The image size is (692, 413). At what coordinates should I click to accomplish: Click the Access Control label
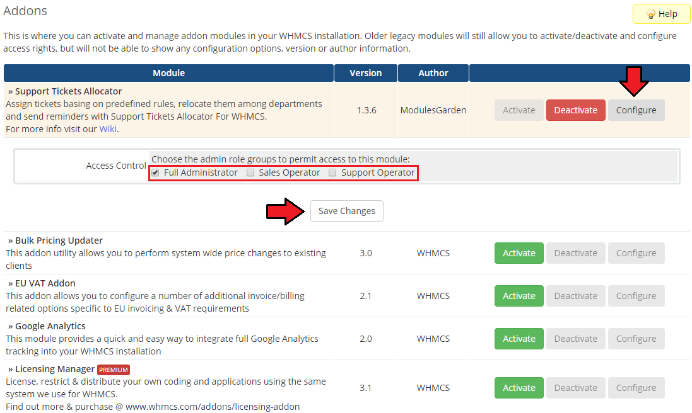[x=116, y=166]
